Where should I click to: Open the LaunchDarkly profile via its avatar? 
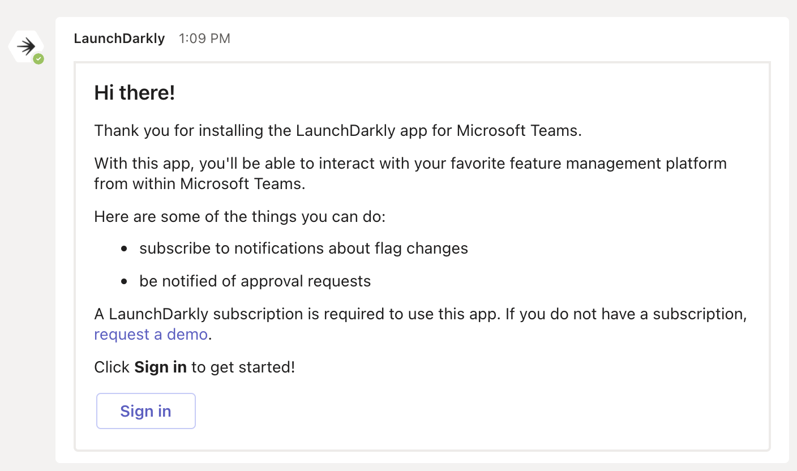coord(26,46)
